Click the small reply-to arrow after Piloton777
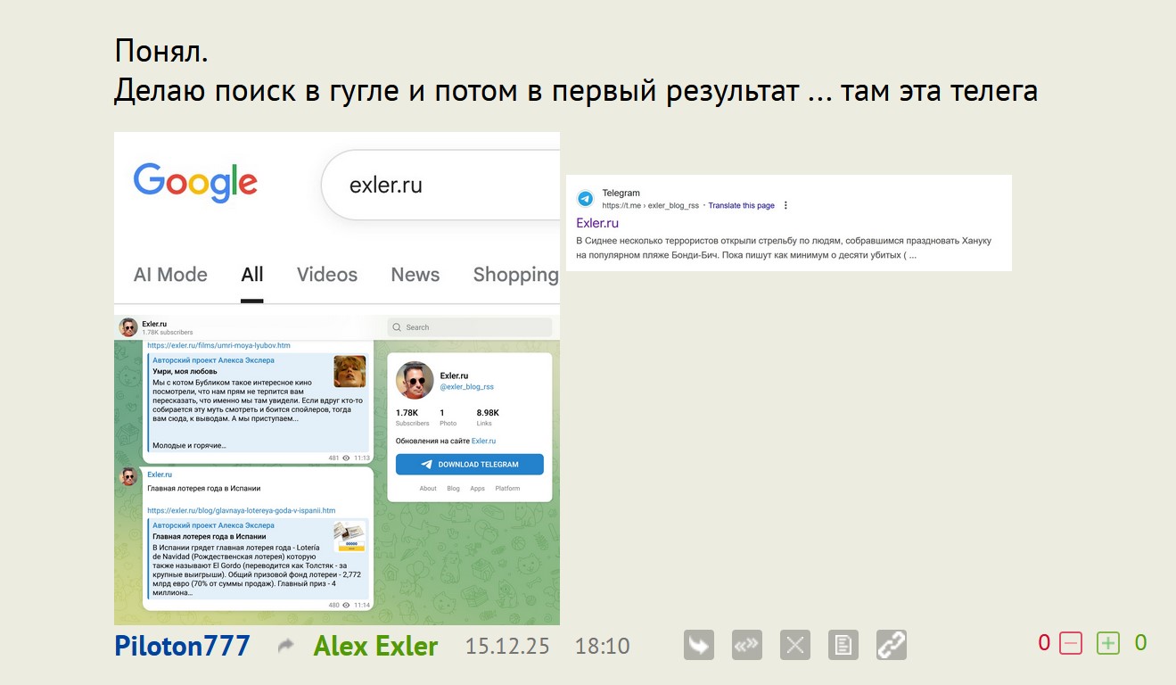Screen dimensions: 1176x685 click(x=285, y=647)
